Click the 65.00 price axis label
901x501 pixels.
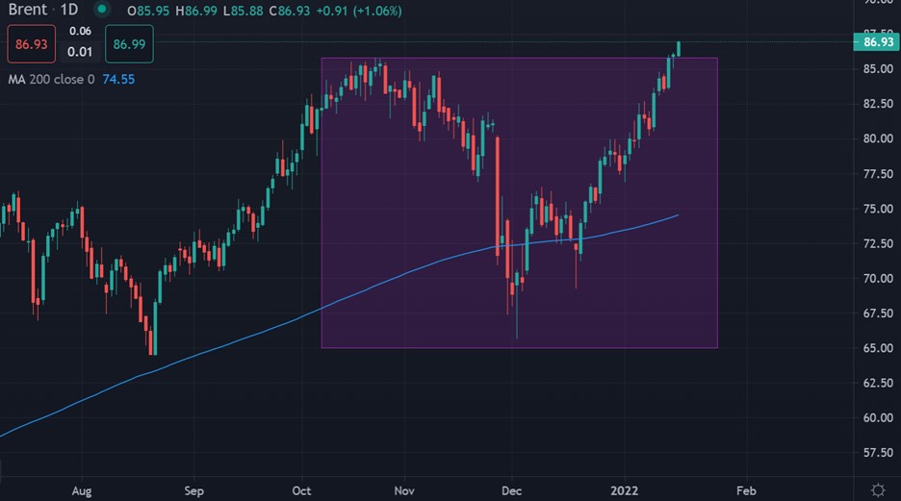coord(878,348)
